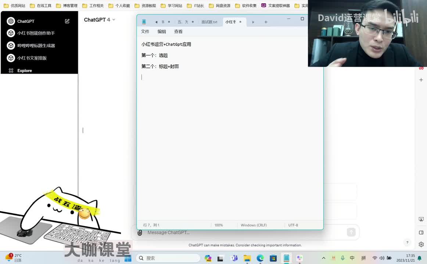The height and width of the screenshot is (264, 427).
Task: Click the new chat pencil icon
Action: click(67, 21)
